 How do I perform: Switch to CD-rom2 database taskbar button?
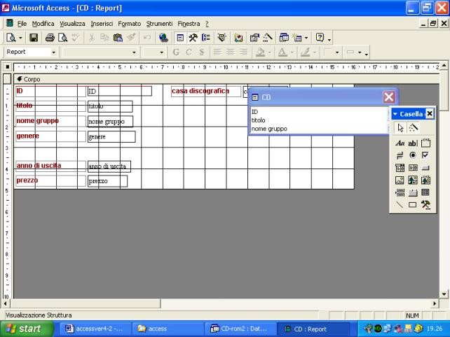[x=238, y=329]
